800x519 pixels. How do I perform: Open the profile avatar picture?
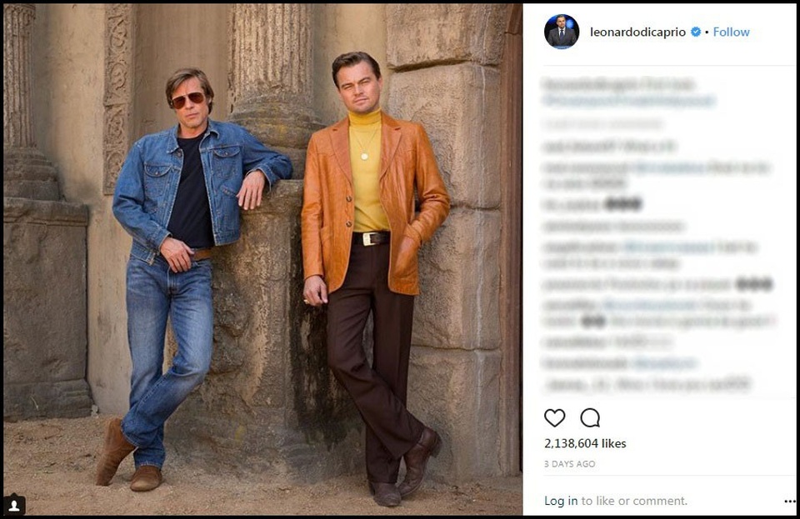[562, 32]
